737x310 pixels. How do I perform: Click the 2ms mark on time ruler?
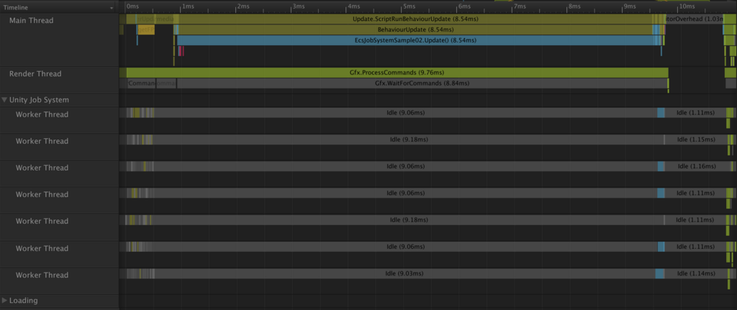tap(243, 6)
